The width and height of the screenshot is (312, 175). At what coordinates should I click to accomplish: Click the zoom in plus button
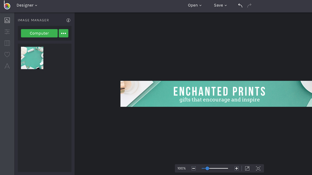pyautogui.click(x=236, y=168)
